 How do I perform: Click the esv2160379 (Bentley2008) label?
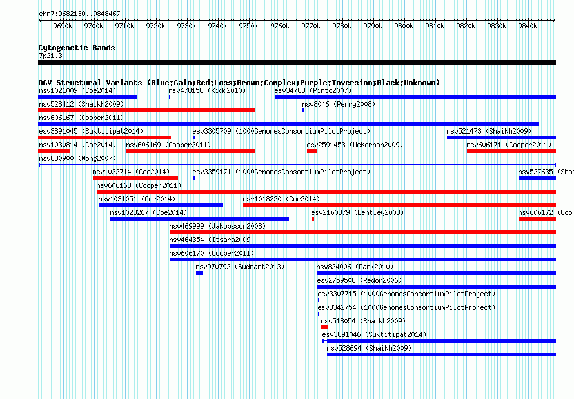(x=357, y=212)
